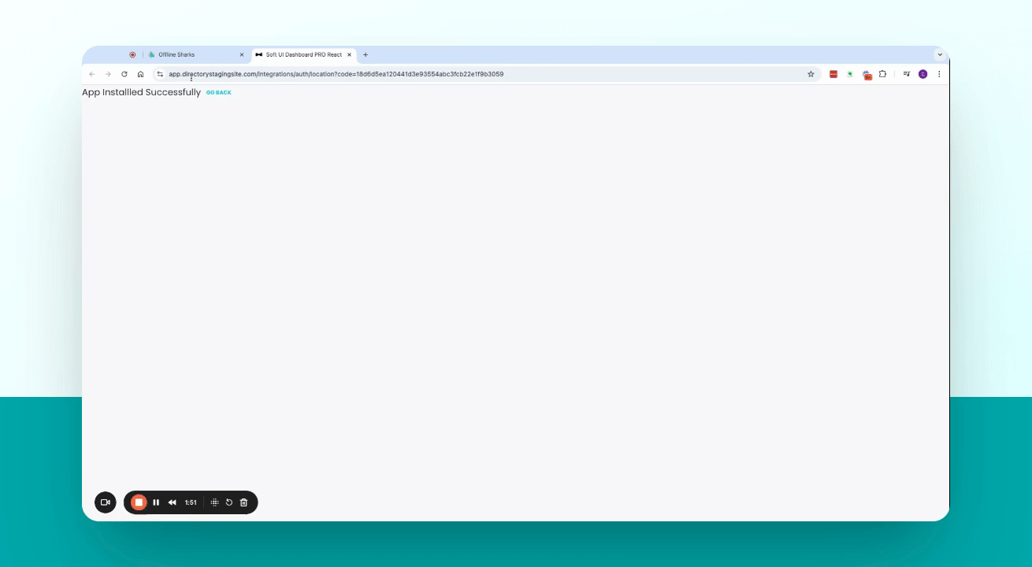Bookmark this page with star

811,74
